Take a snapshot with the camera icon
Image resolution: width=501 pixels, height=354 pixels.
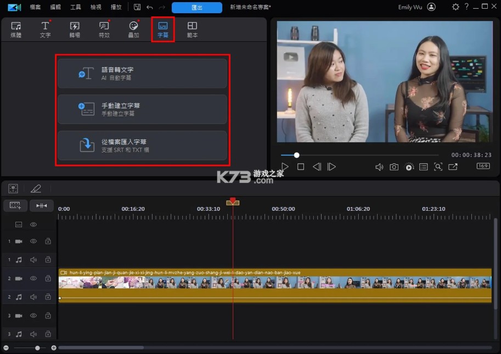393,166
